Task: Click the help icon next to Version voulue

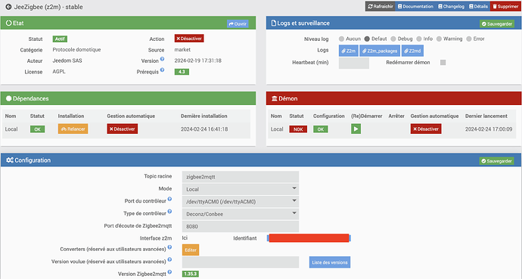Action: [x=169, y=259]
